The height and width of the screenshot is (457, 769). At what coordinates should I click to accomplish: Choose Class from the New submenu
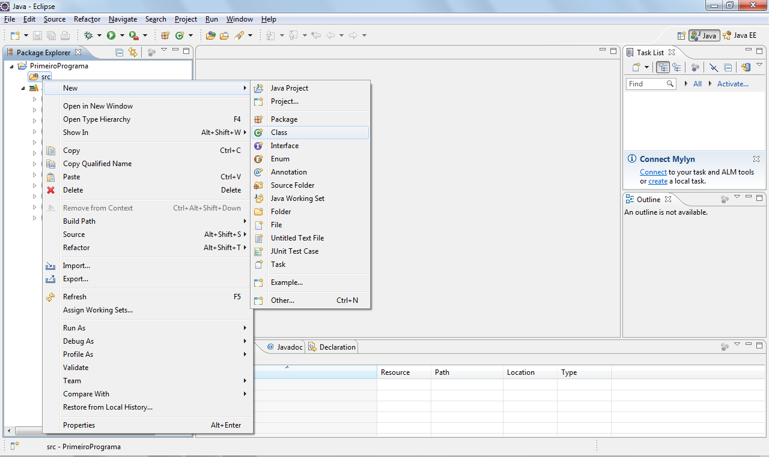[x=310, y=133]
